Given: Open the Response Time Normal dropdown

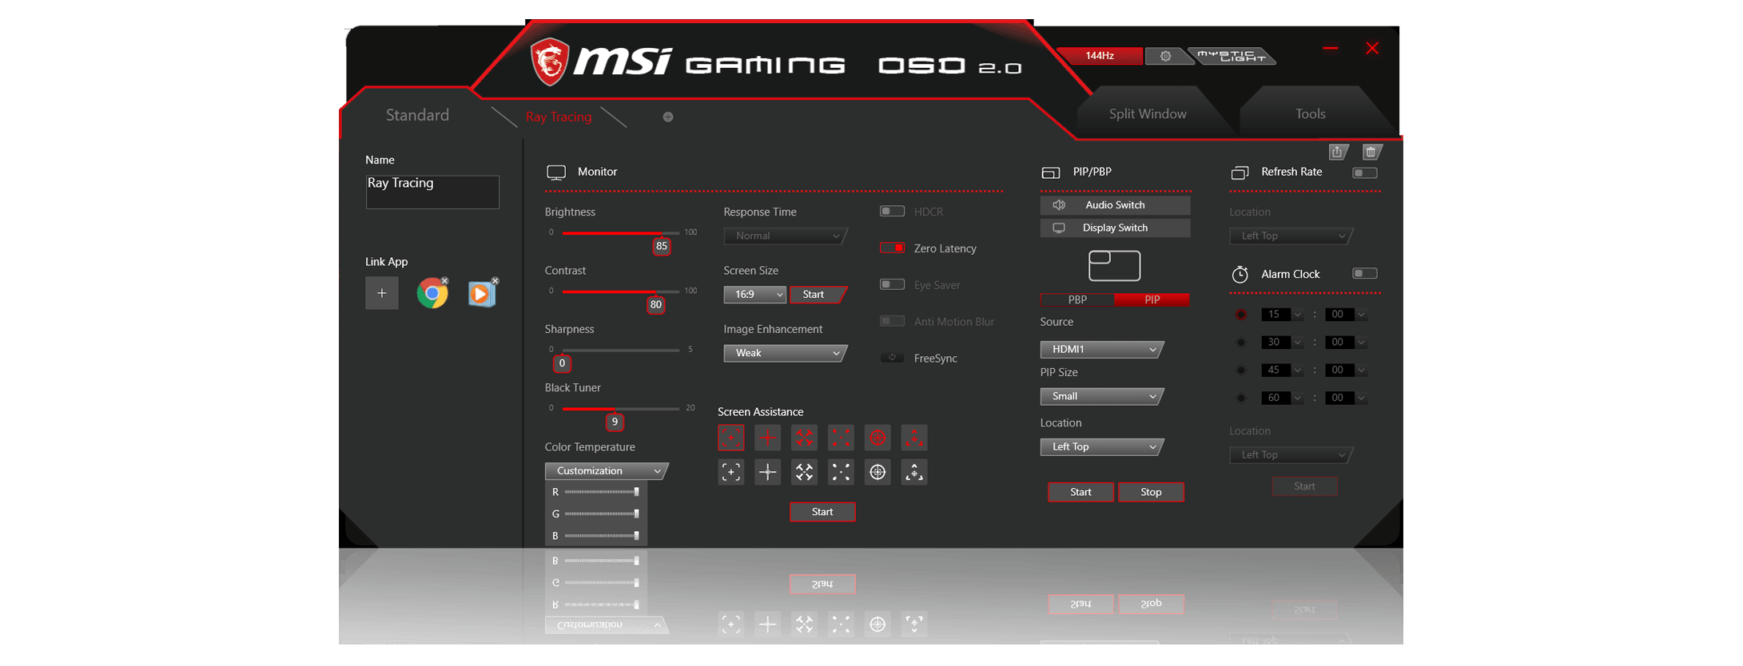Looking at the screenshot, I should click(x=785, y=236).
